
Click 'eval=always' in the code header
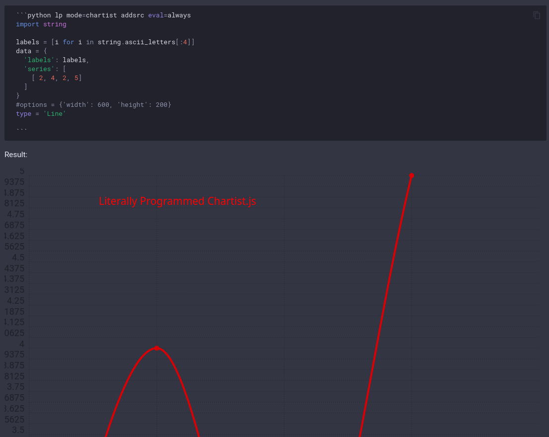[x=169, y=15]
